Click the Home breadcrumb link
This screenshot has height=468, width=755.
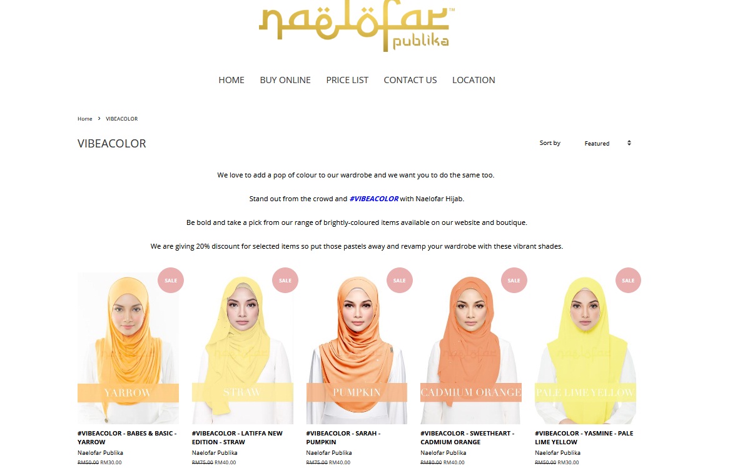point(85,119)
